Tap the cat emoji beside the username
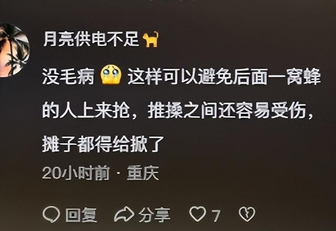336x231 pixels. click(151, 39)
